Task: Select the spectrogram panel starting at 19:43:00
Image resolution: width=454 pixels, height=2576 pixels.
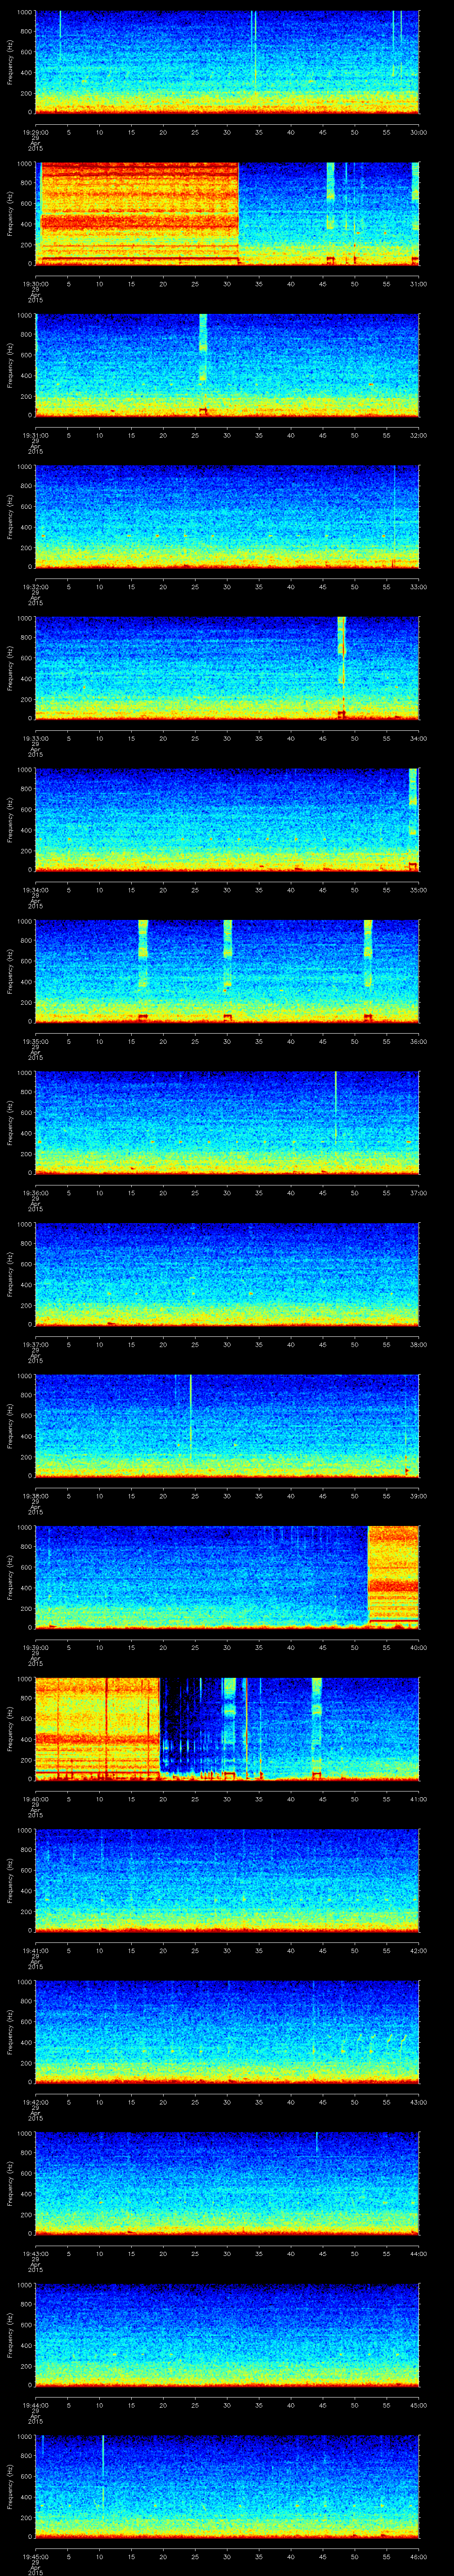Action: (x=227, y=2183)
